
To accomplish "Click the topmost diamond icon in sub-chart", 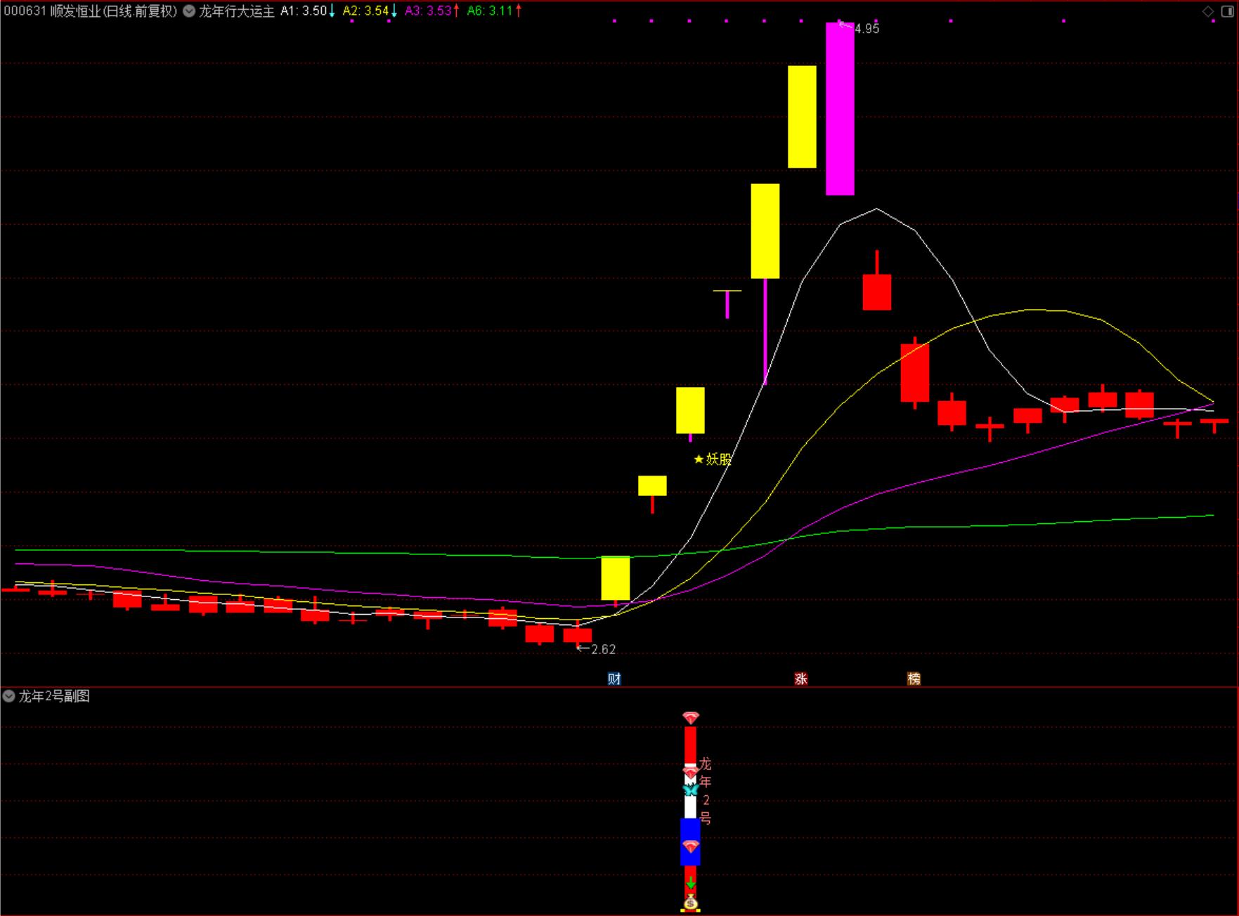I will point(691,718).
